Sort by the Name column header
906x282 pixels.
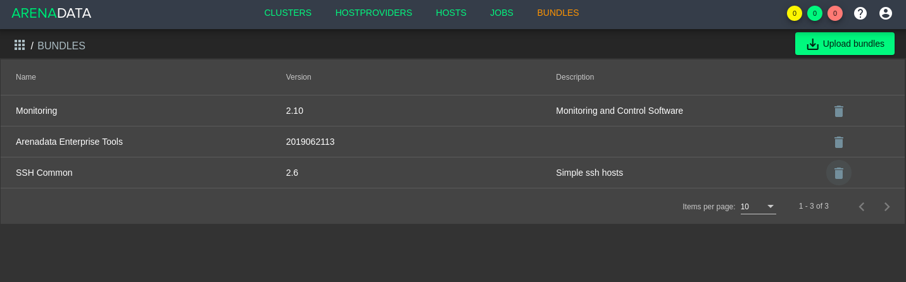click(x=26, y=77)
